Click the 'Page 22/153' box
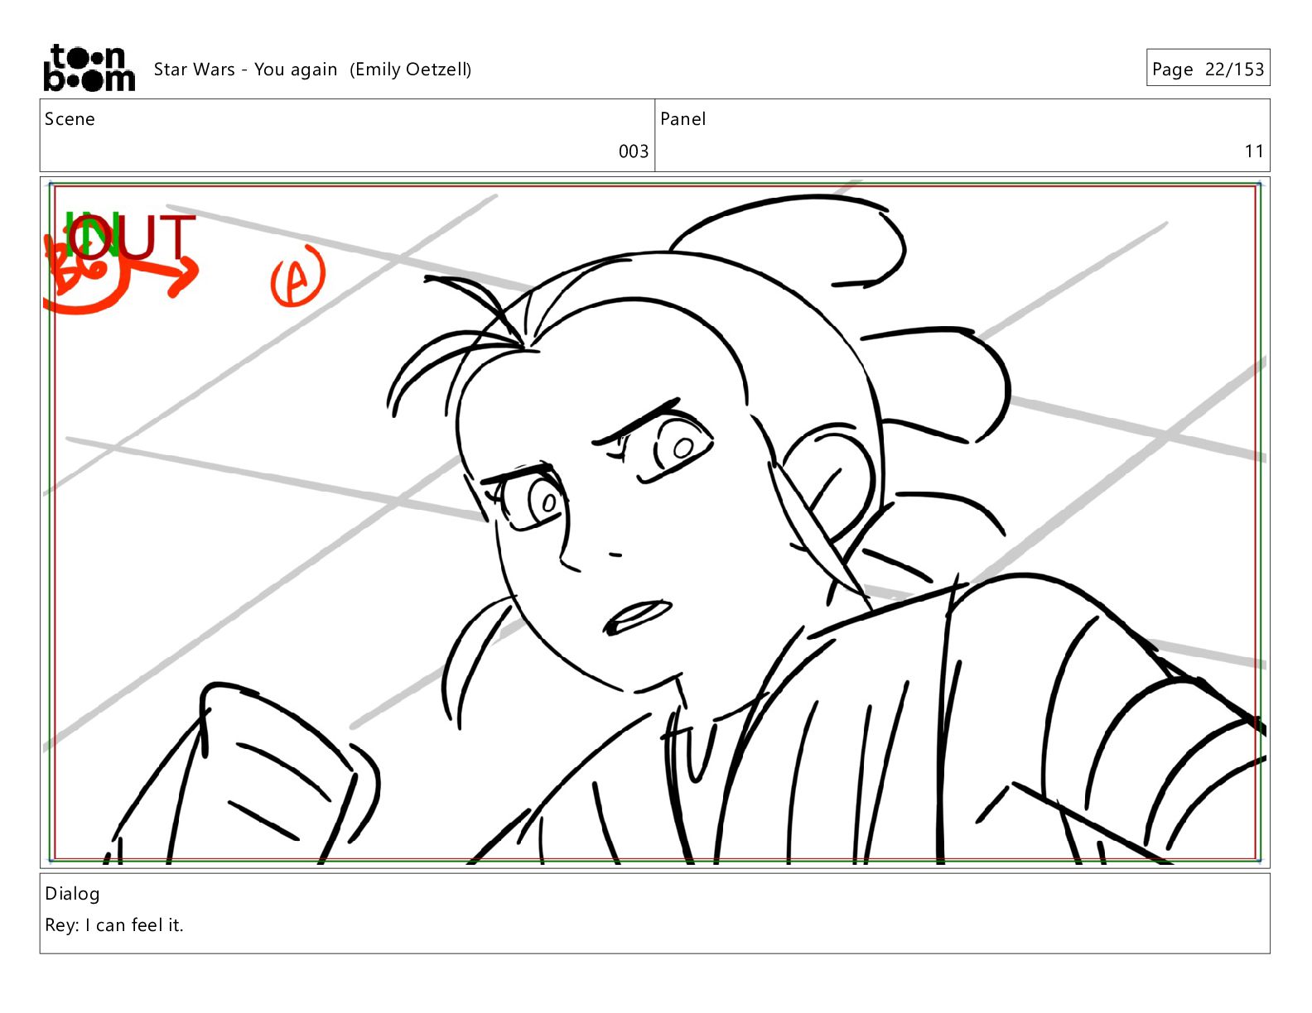The width and height of the screenshot is (1312, 1013). 1208,68
